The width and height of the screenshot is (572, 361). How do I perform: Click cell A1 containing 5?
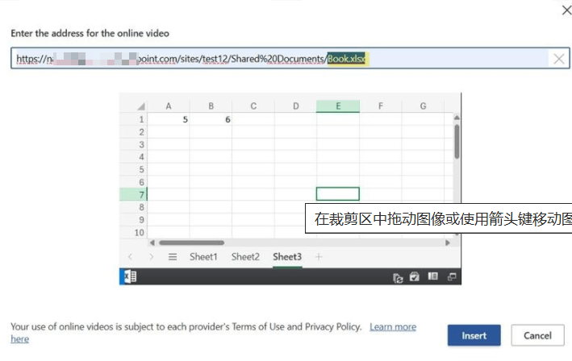coord(168,119)
